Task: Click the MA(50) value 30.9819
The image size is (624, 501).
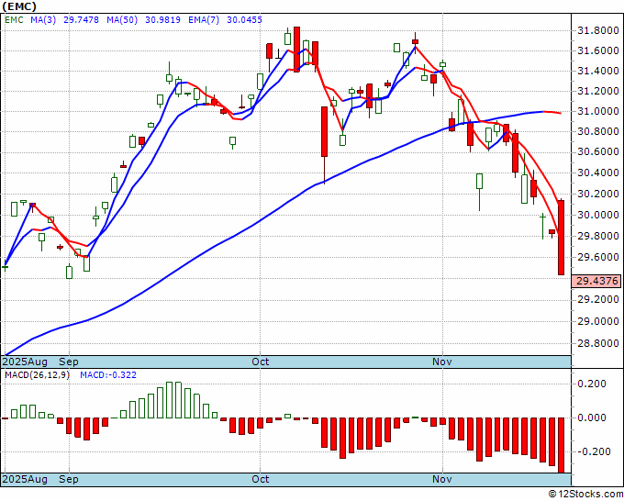Action: pos(162,19)
